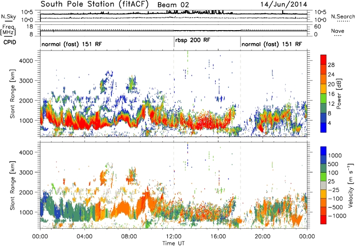355x246 pixels.
Task: Click the 'Slant Range [km]' label of the velocity panel
Action: point(12,186)
